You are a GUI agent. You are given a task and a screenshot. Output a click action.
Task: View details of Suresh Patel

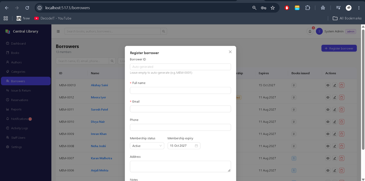[x=328, y=110]
